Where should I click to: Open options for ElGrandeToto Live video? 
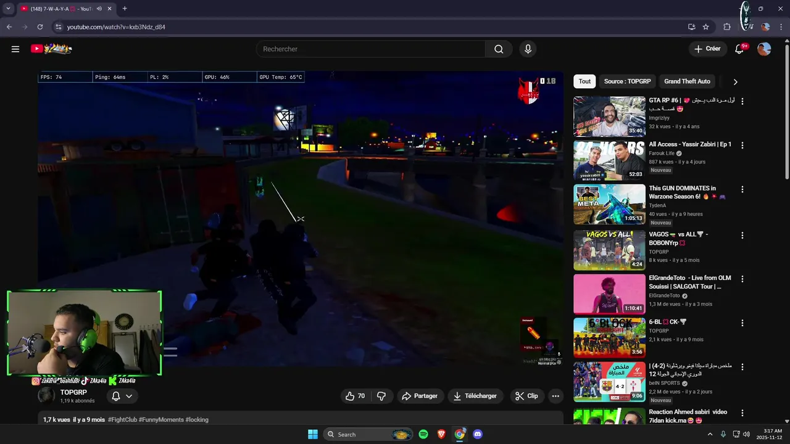[x=742, y=279]
